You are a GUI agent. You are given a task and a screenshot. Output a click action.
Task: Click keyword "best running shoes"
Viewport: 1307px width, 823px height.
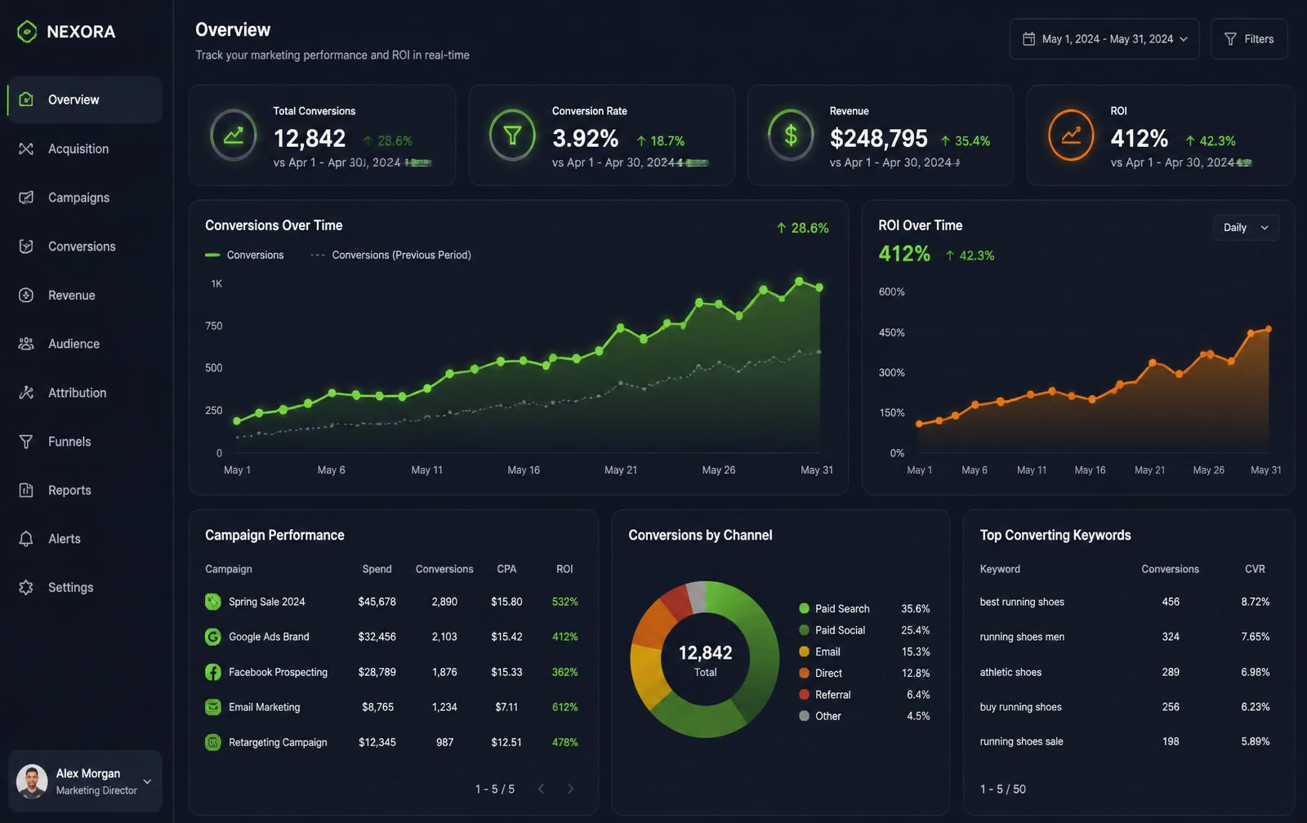1022,602
